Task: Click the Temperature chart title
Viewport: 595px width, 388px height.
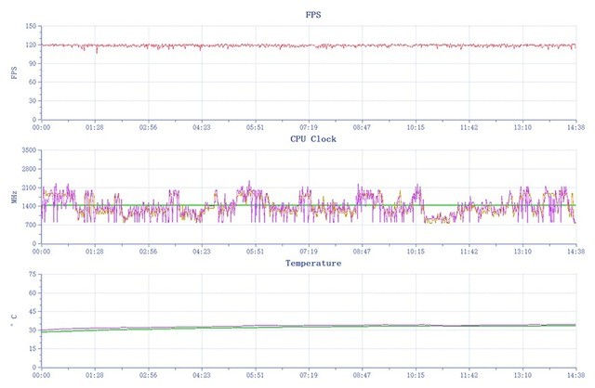Action: pos(314,264)
